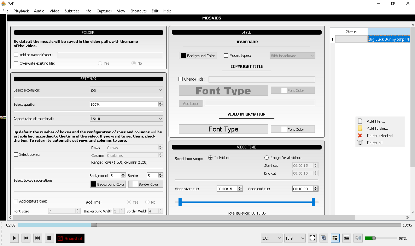This screenshot has height=246, width=415.
Task: Click the Video end cut spinner arrows
Action: (x=316, y=188)
